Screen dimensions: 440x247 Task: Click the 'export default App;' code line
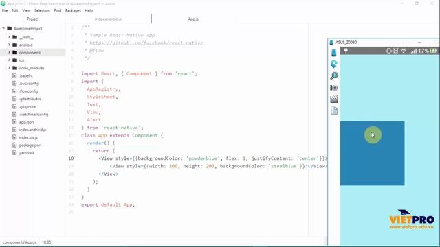tap(108, 204)
